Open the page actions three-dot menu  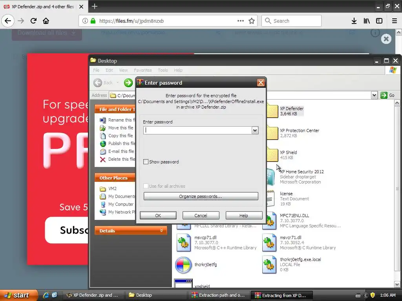pyautogui.click(x=241, y=21)
